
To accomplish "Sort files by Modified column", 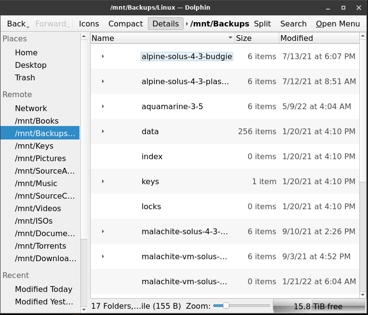I will coord(318,38).
